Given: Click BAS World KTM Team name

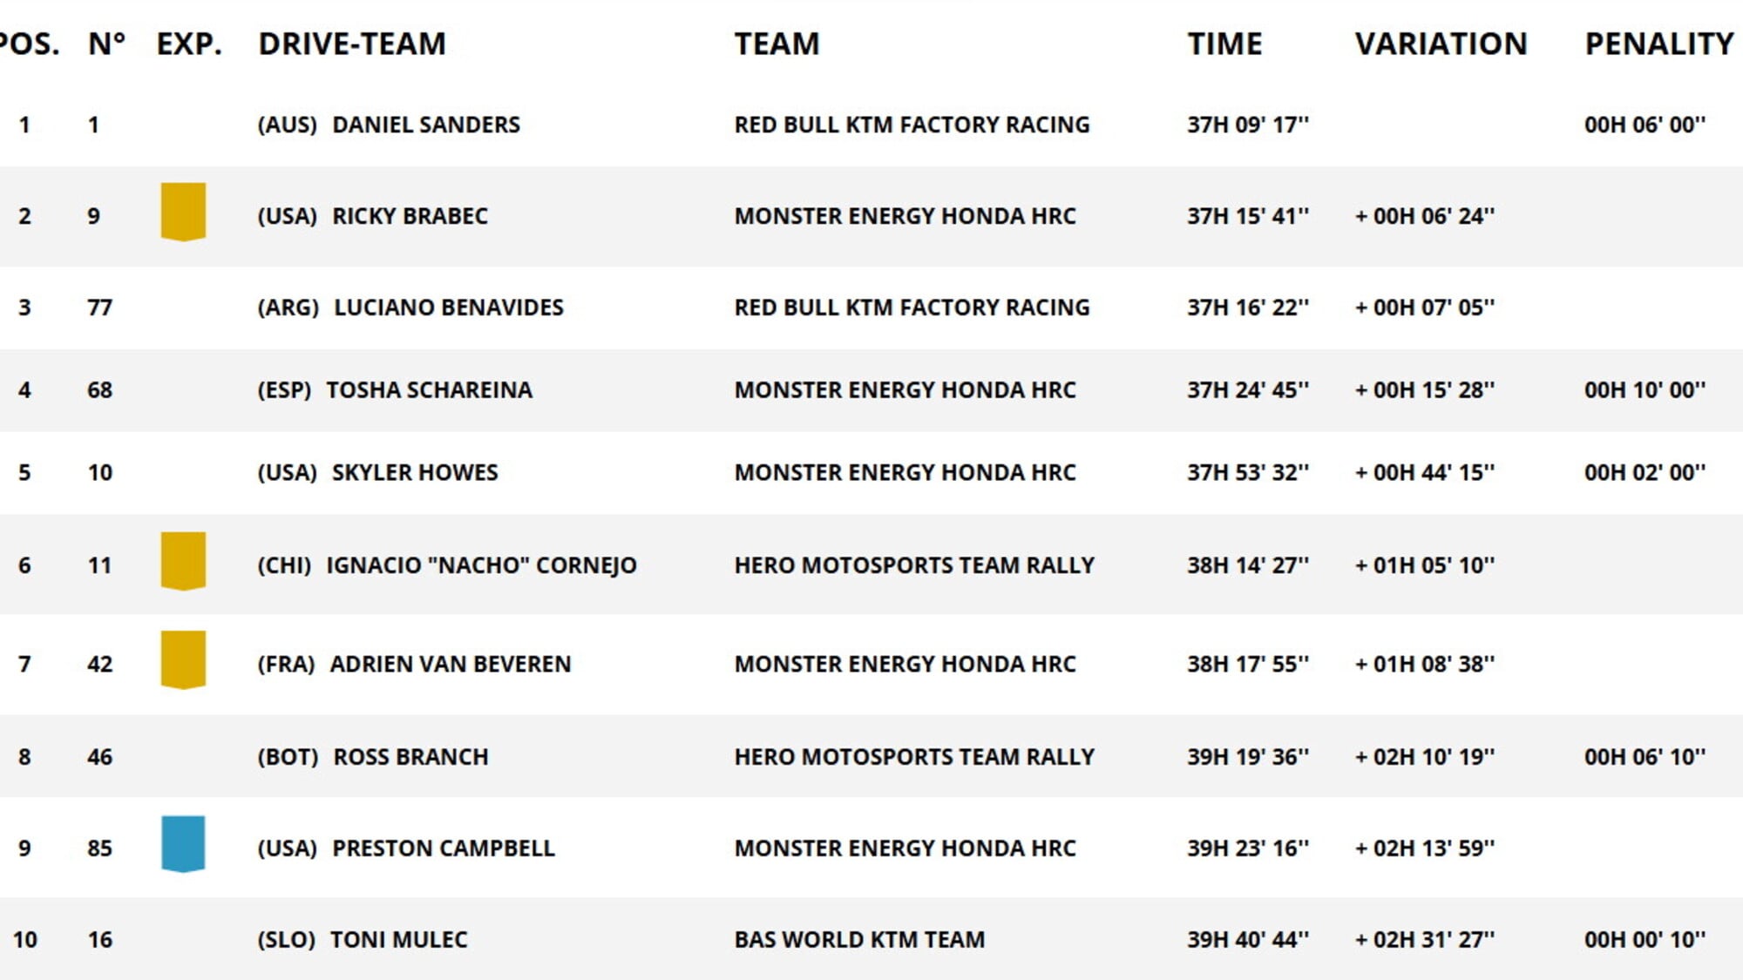Looking at the screenshot, I should point(859,939).
